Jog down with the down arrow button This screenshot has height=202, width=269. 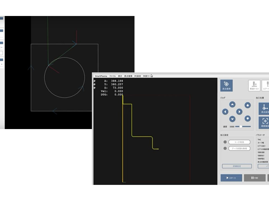point(232,119)
